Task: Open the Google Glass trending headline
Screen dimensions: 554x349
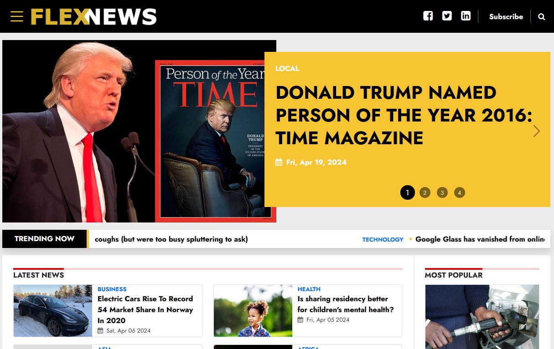Action: [x=480, y=239]
